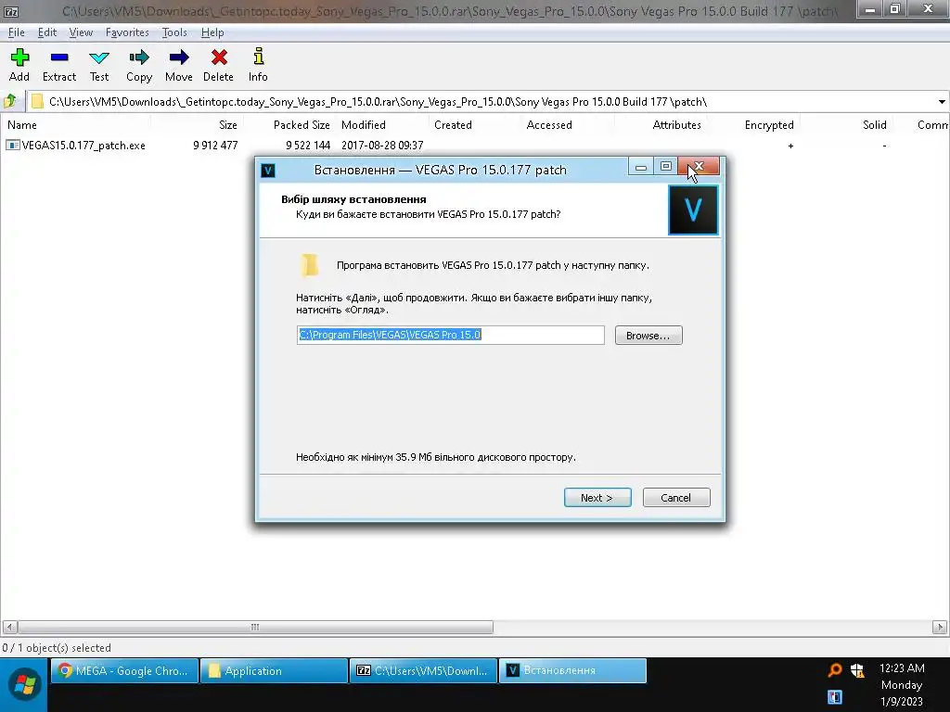Switch to MEGA Google Chrome taskbar item
950x712 pixels.
(x=125, y=671)
